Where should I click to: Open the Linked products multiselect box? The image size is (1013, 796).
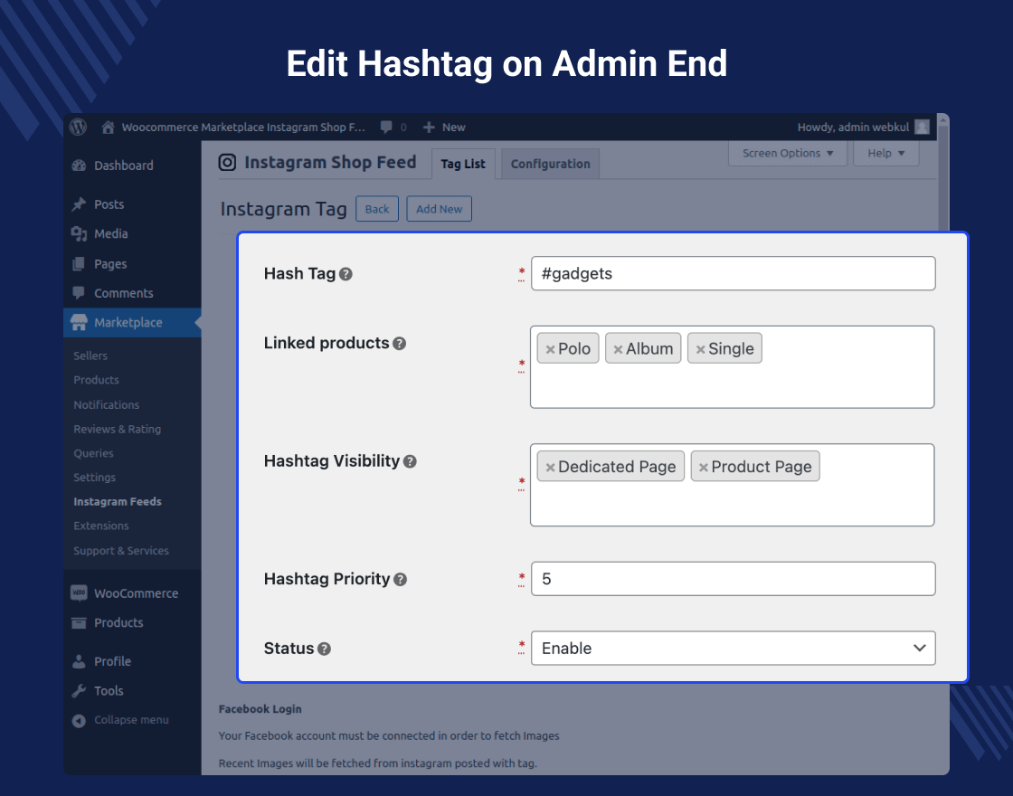(732, 367)
